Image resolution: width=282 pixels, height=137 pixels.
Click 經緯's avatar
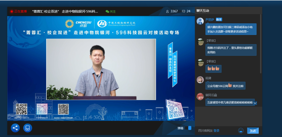click(200, 80)
